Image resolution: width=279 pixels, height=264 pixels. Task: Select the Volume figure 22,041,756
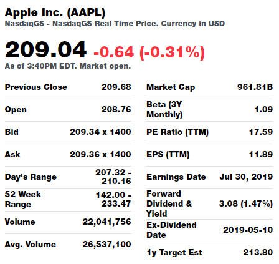point(106,222)
